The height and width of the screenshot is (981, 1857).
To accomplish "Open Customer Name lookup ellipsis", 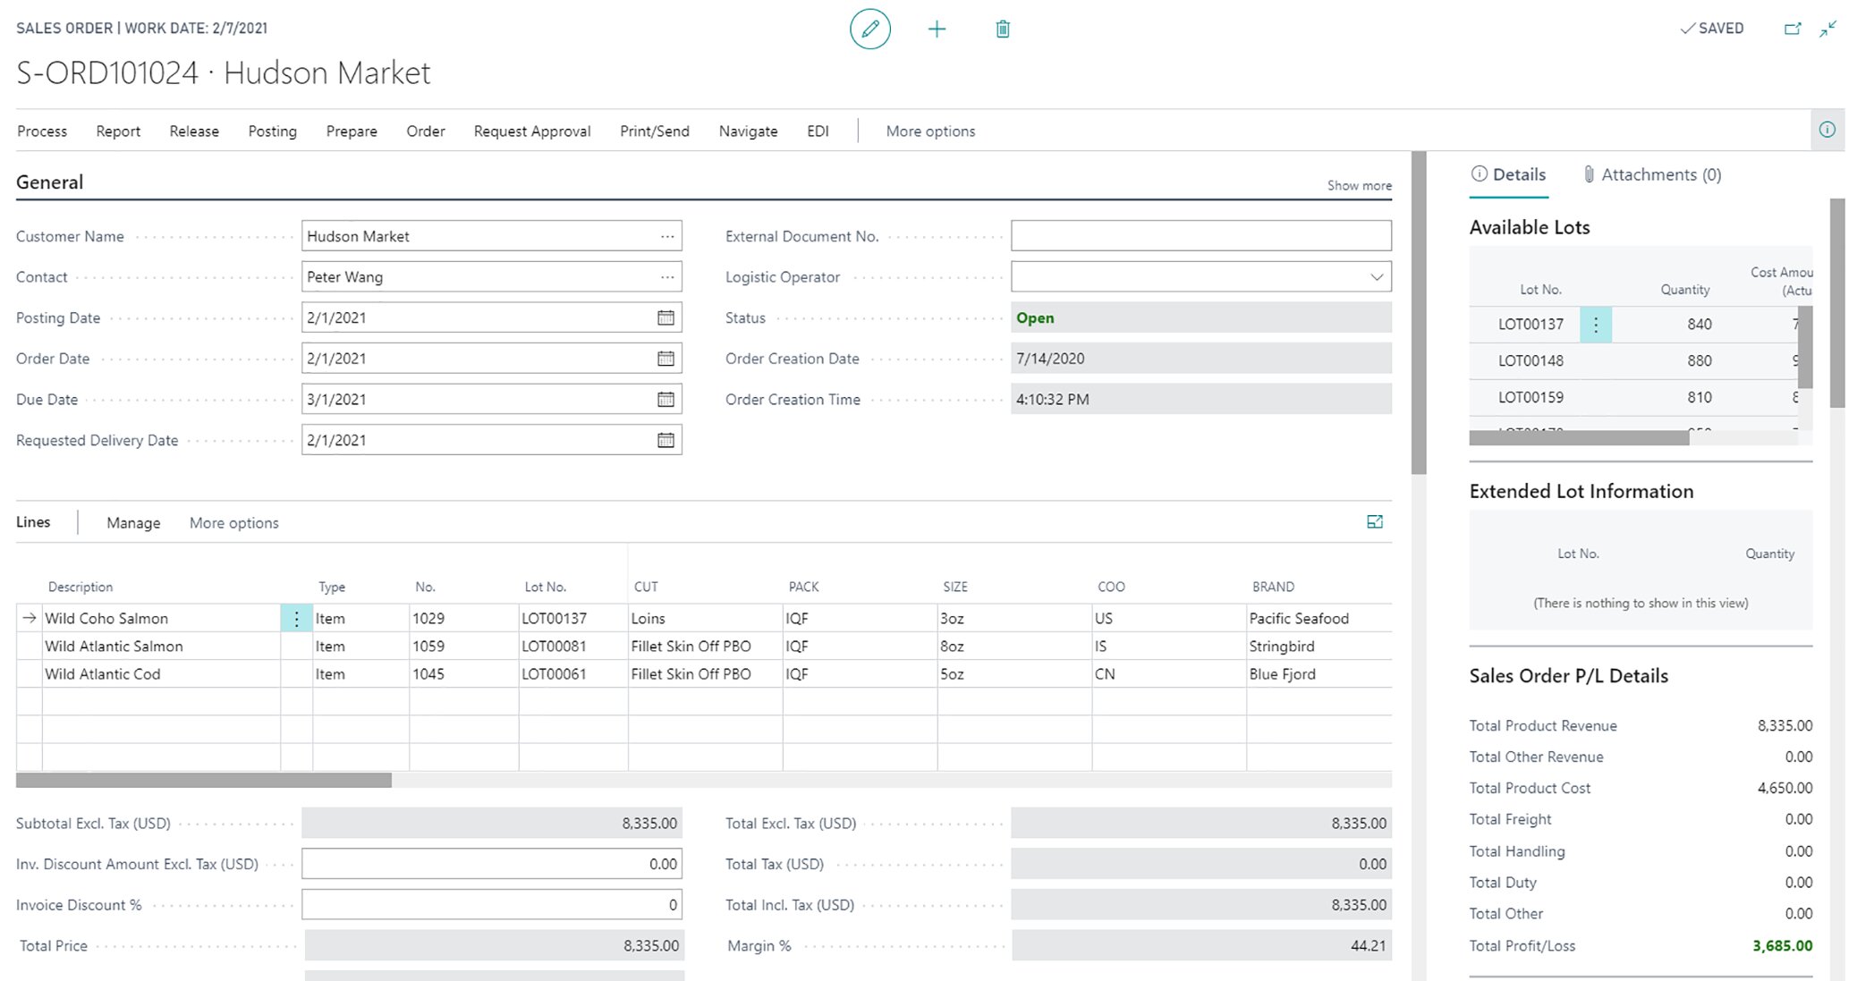I will pyautogui.click(x=667, y=236).
